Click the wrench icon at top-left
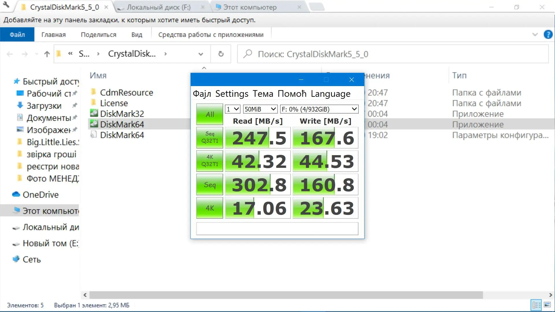 pyautogui.click(x=6, y=5)
